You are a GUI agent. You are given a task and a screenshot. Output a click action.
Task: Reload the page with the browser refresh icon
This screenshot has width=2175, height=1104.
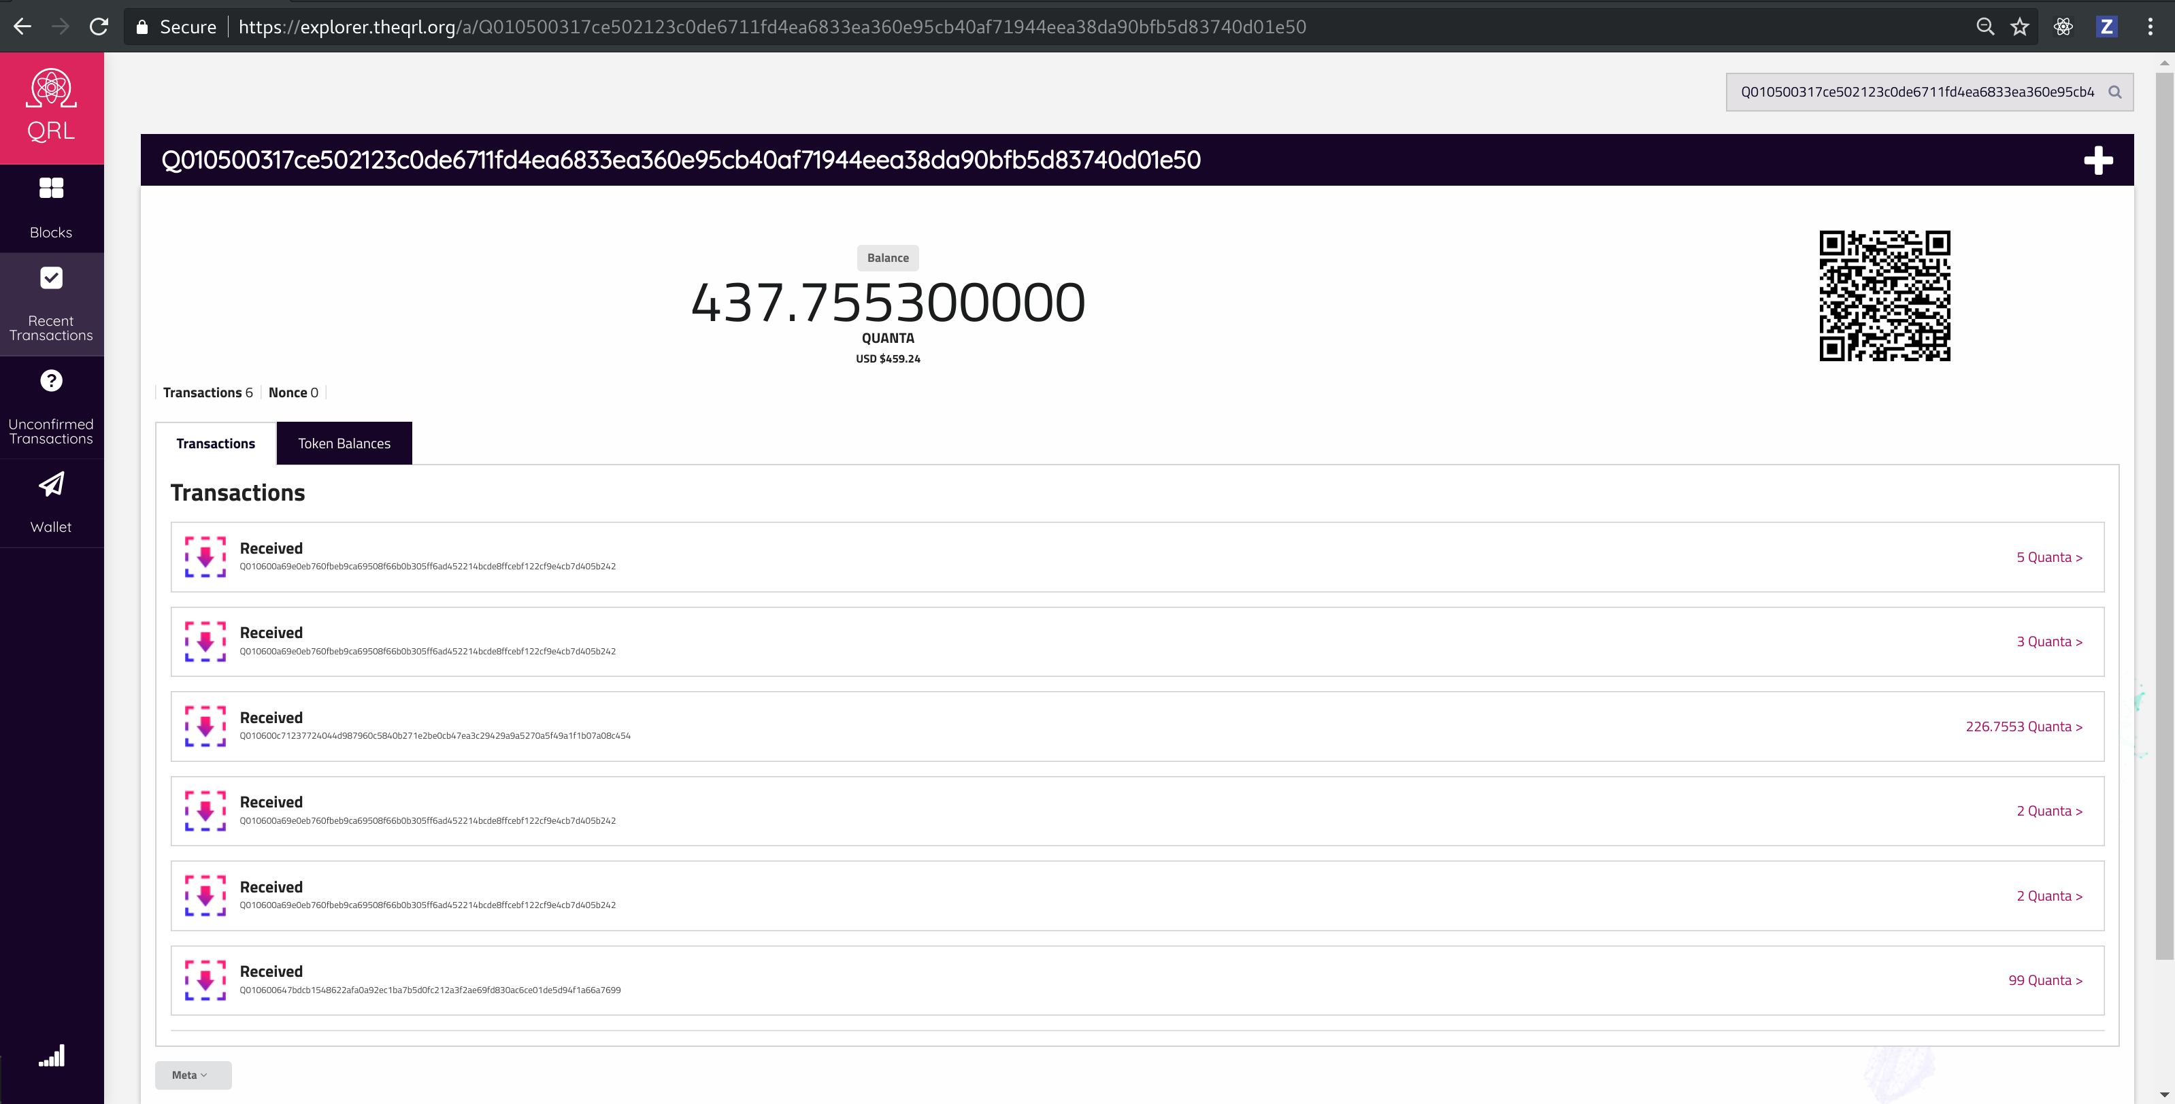99,27
